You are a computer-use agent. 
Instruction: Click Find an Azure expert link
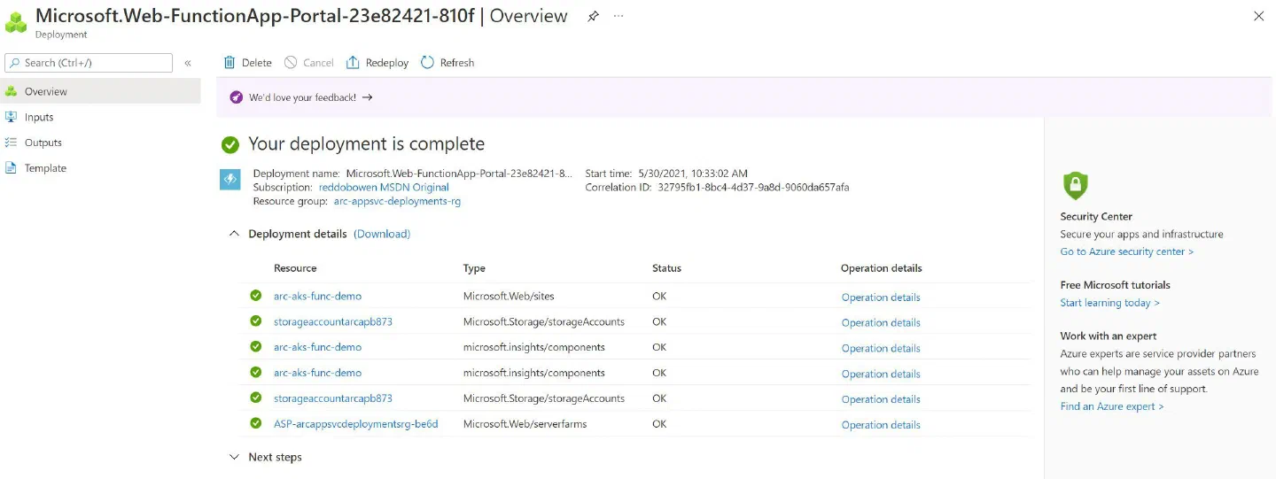click(x=1112, y=406)
